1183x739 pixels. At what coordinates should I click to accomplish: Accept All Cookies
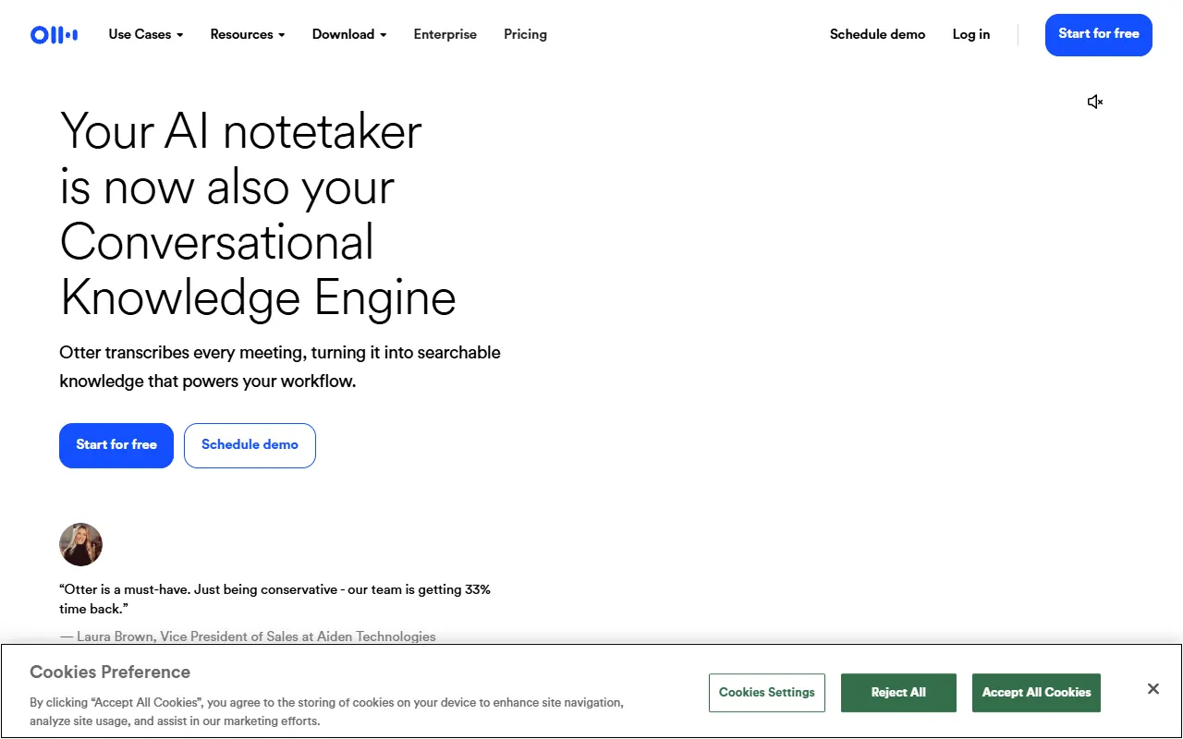tap(1036, 693)
